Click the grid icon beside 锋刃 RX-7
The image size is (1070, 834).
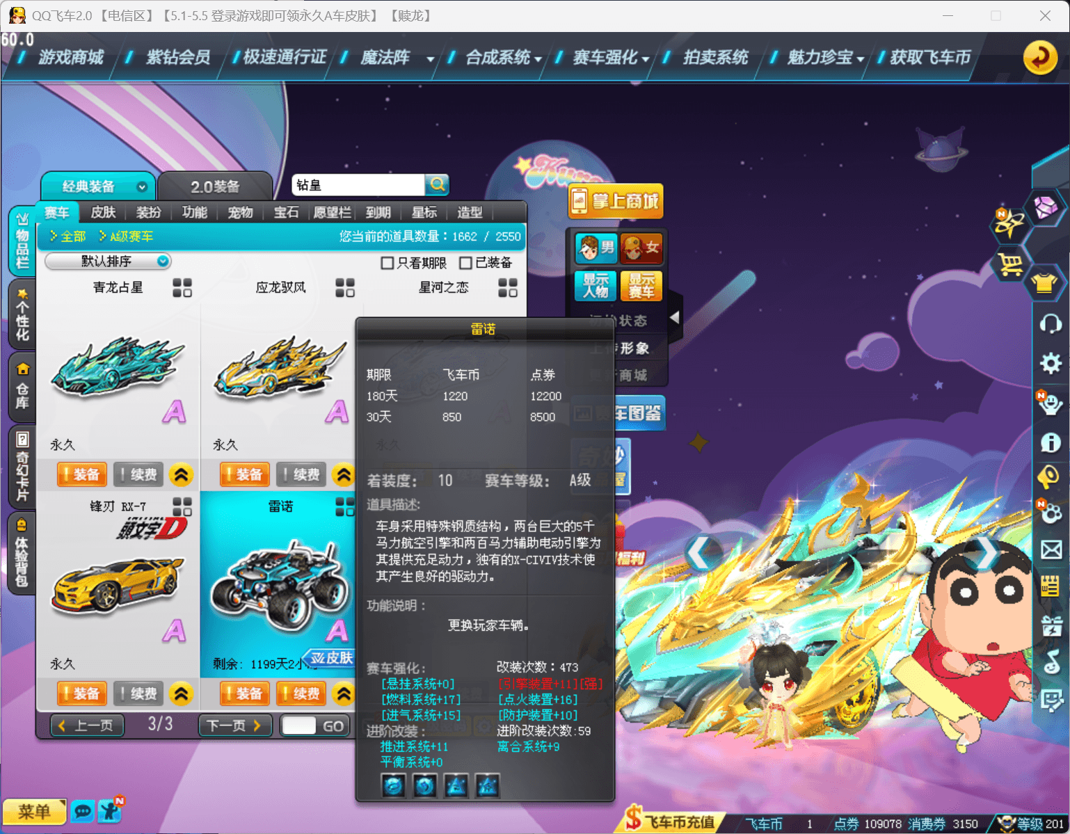point(182,506)
